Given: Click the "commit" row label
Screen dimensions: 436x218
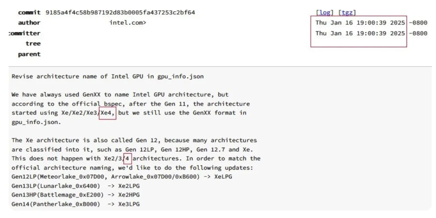Looking at the screenshot, I should (29, 12).
